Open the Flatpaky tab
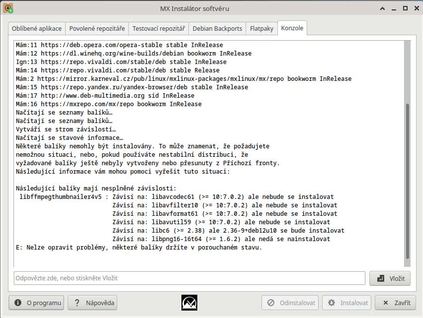Image resolution: width=423 pixels, height=318 pixels. pos(261,28)
